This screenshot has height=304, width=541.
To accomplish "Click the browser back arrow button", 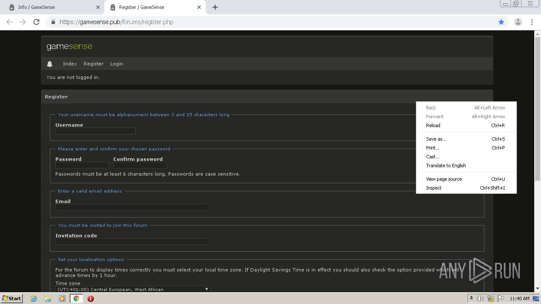I will point(9,22).
